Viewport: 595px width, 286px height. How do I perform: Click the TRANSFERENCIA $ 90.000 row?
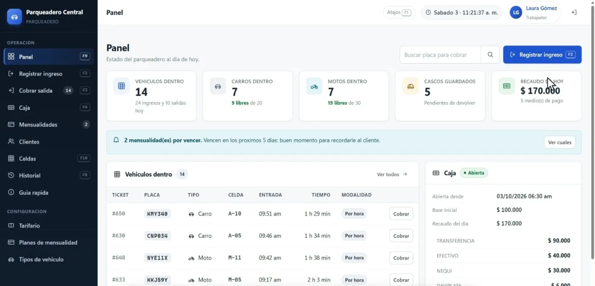503,241
